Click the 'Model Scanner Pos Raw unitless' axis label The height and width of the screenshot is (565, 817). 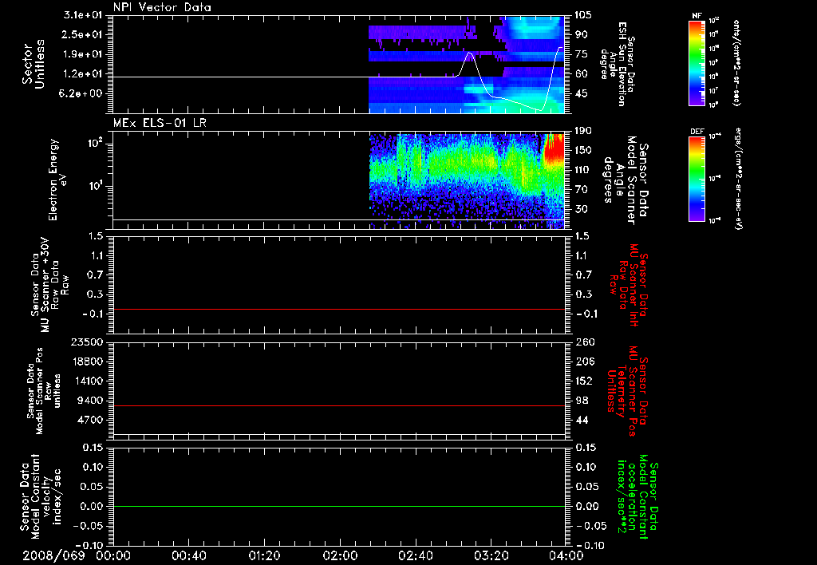coord(44,391)
